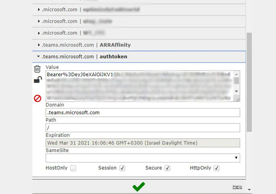Viewport: 276px width, 194px height.
Task: Click in the Path input field
Action: point(143,128)
